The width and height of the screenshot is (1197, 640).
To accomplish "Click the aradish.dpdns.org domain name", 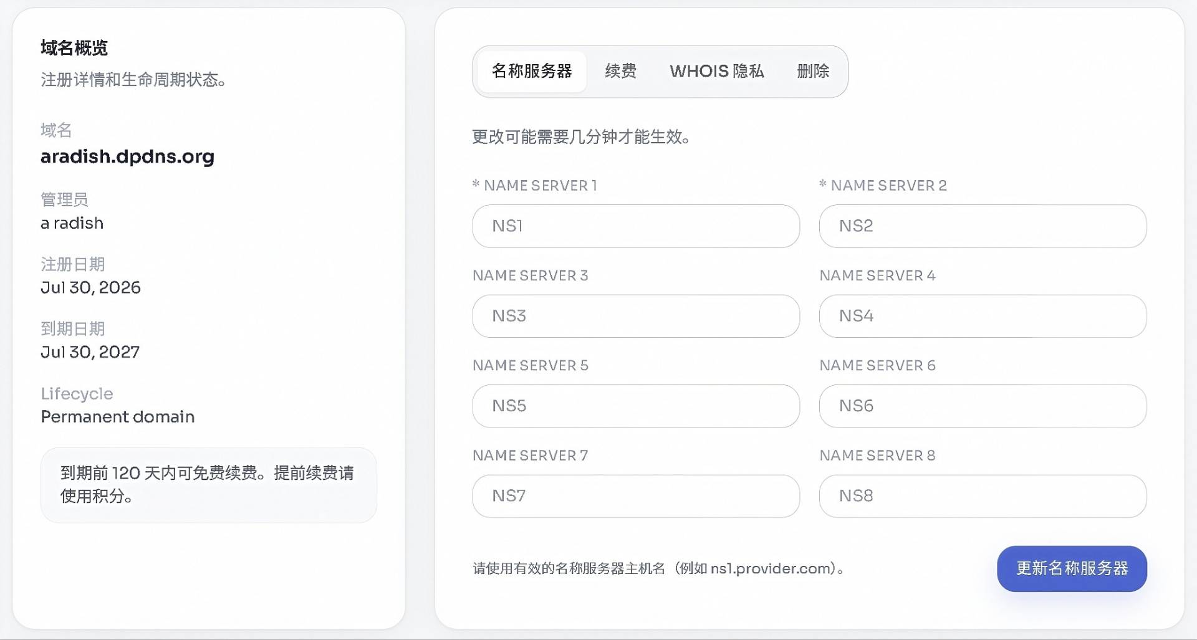I will pyautogui.click(x=127, y=156).
